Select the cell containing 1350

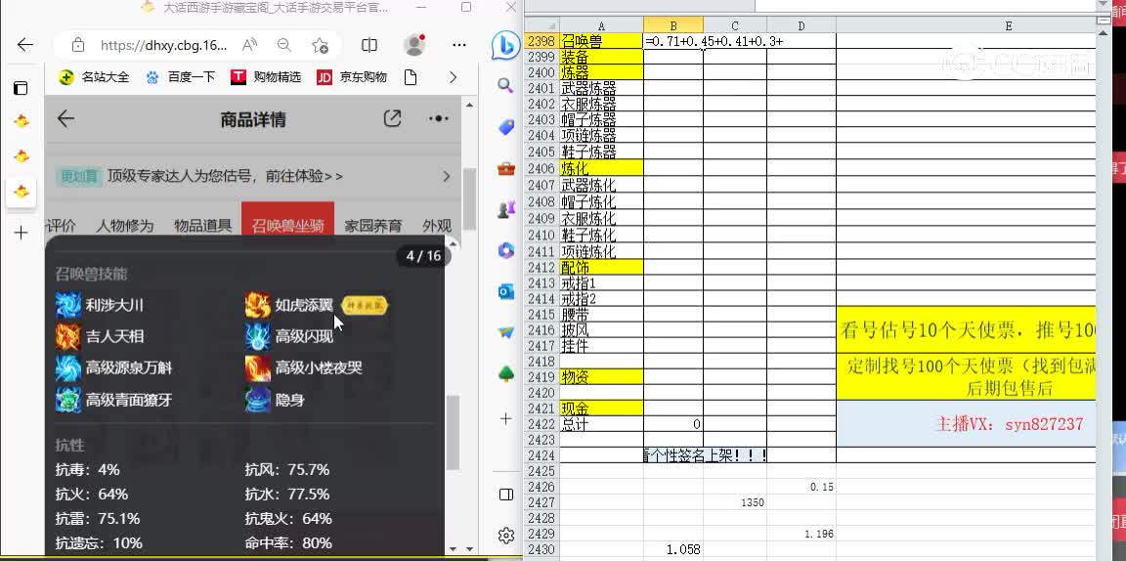click(x=735, y=502)
